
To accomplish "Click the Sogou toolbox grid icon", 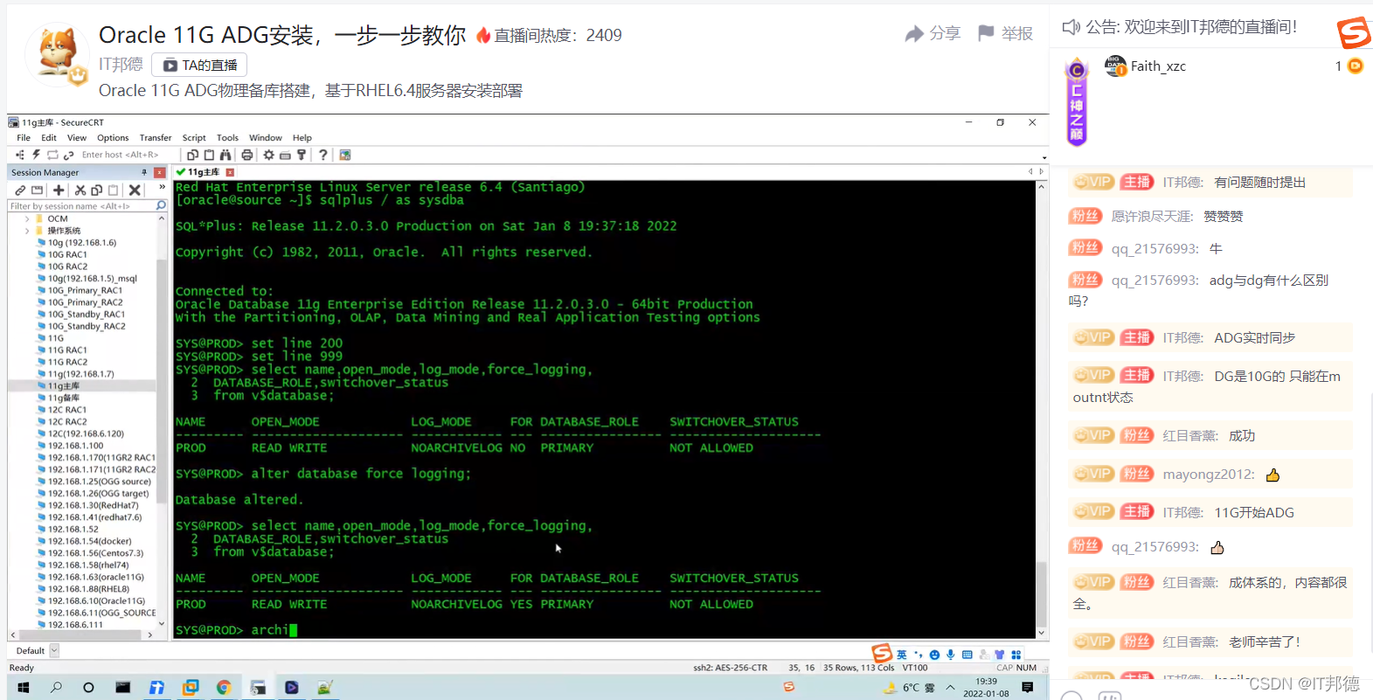I will (1016, 655).
